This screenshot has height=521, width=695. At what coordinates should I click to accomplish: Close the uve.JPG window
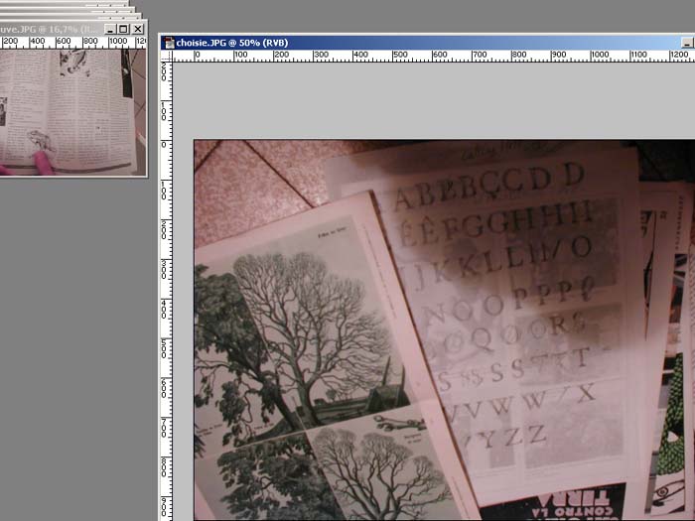[x=138, y=29]
